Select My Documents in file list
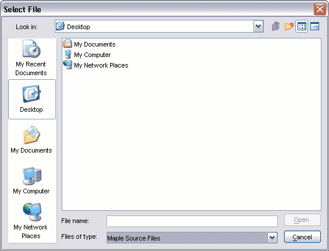Screen dimensions: 329x251 click(x=90, y=44)
